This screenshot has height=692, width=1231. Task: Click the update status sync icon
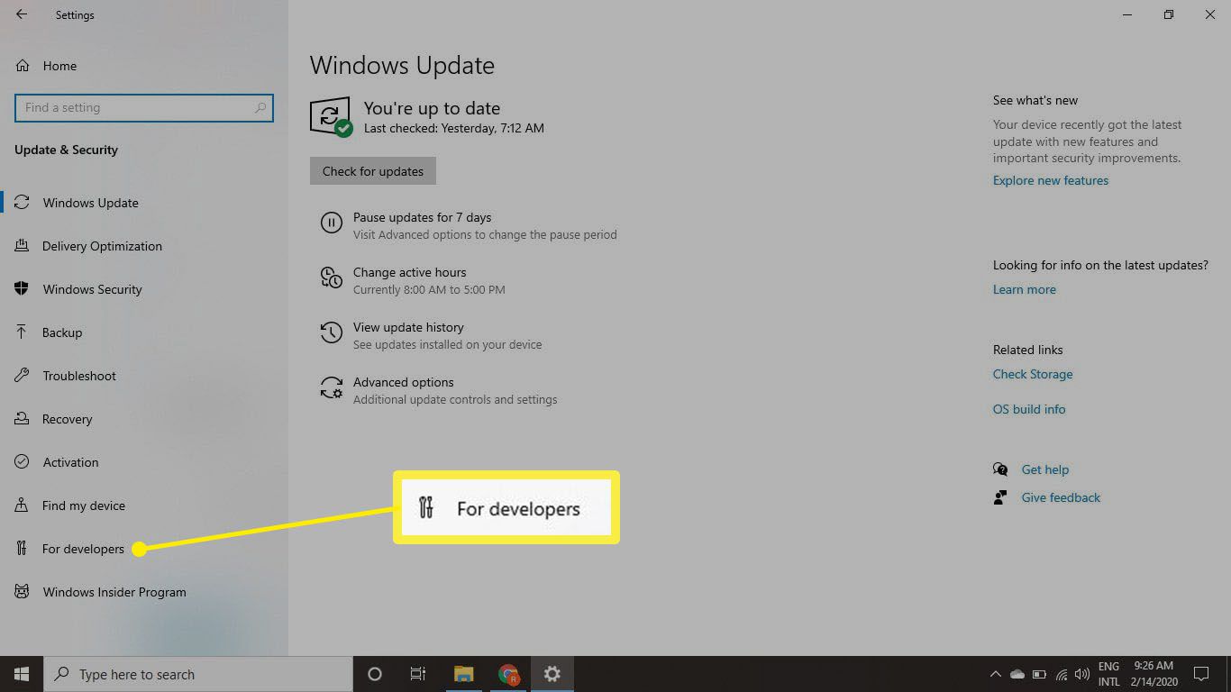click(x=331, y=117)
